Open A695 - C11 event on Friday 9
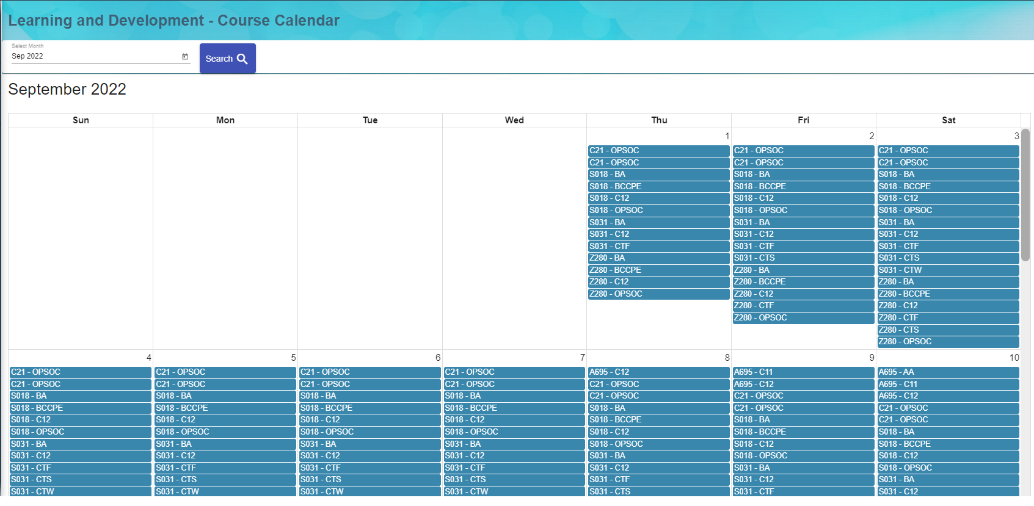This screenshot has height=506, width=1034. tap(803, 372)
